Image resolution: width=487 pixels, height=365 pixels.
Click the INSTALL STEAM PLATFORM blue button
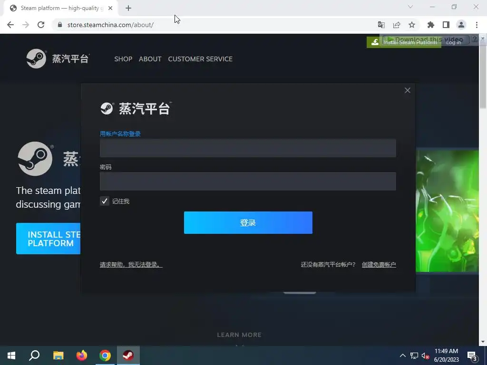(x=48, y=239)
